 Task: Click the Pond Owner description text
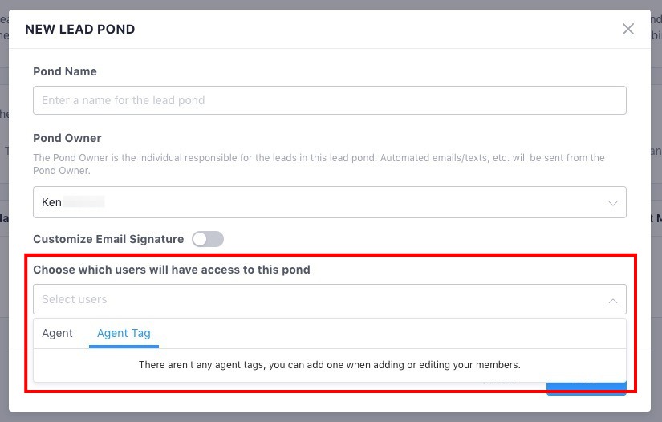[x=319, y=164]
